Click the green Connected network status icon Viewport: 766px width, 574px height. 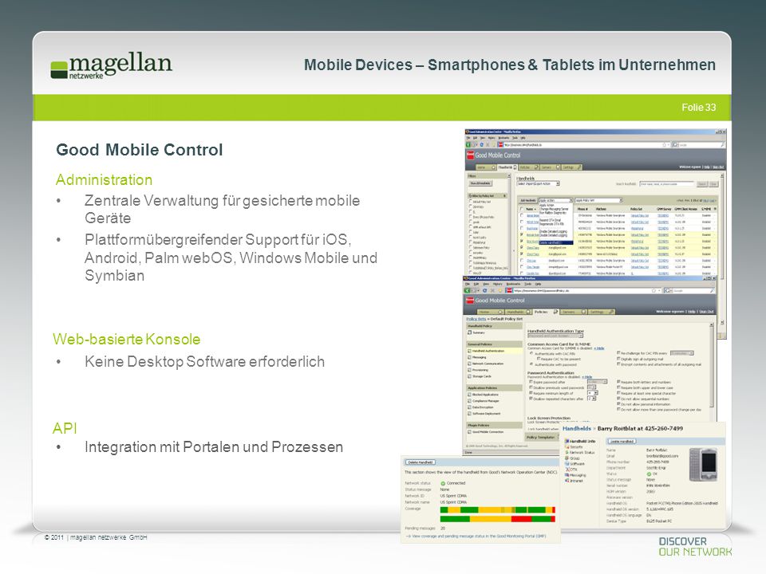pyautogui.click(x=443, y=483)
